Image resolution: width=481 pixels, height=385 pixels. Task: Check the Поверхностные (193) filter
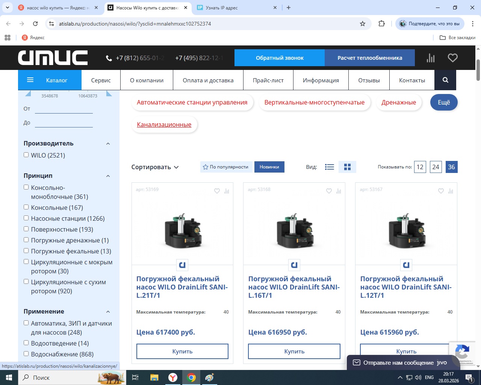[26, 229]
